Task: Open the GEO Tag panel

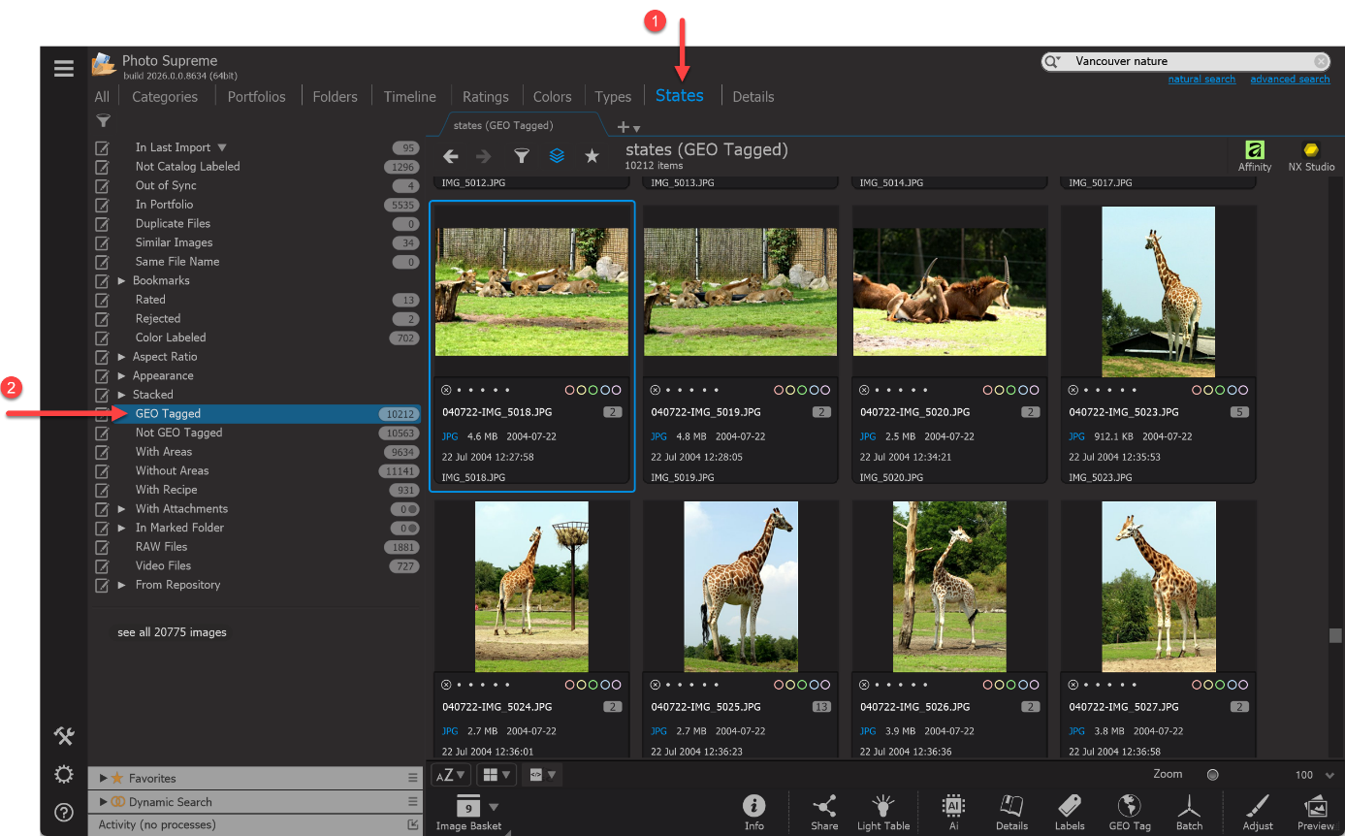Action: click(1130, 812)
